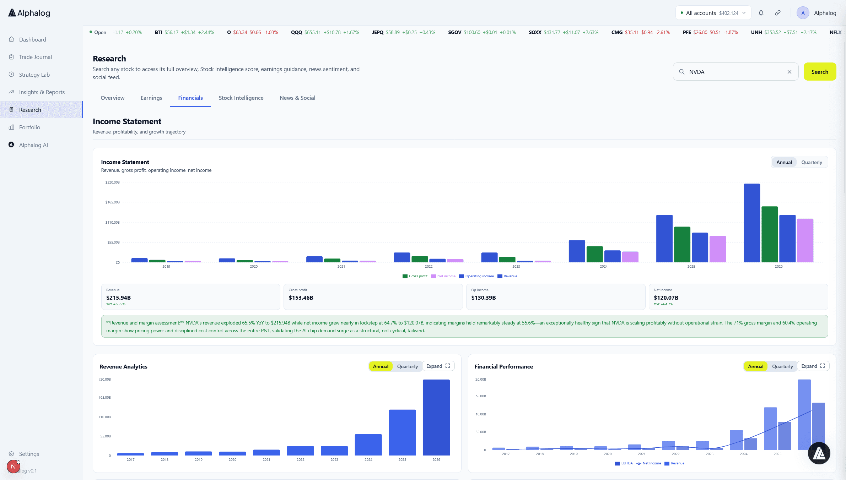The height and width of the screenshot is (480, 846).
Task: Toggle Revenue legend swatch in Income chart
Action: click(x=500, y=276)
